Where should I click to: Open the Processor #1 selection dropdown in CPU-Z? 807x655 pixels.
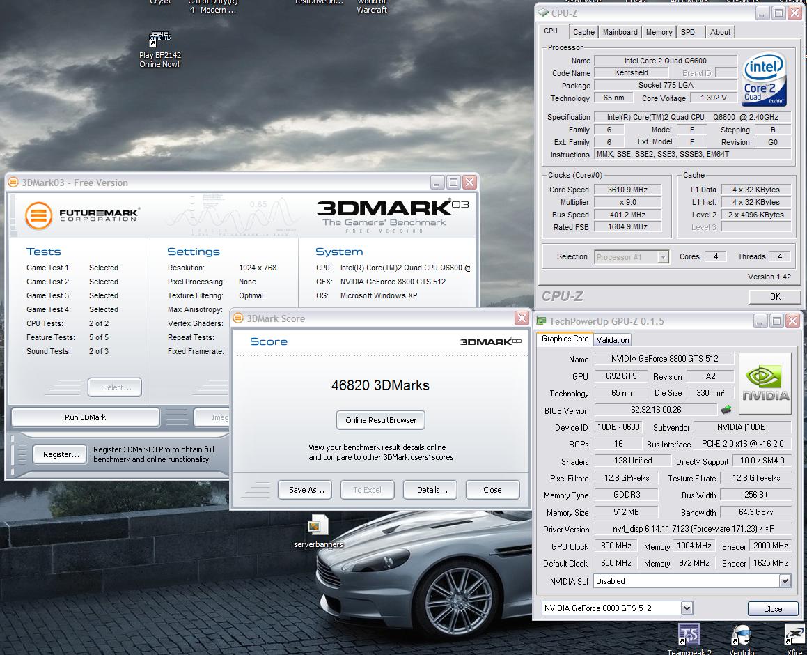click(663, 256)
